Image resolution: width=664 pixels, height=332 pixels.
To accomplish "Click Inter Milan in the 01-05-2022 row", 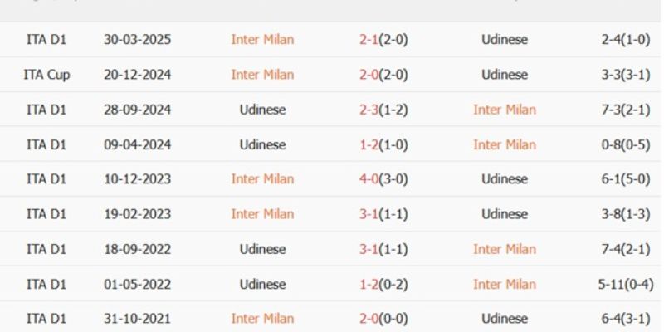I will pyautogui.click(x=504, y=284).
